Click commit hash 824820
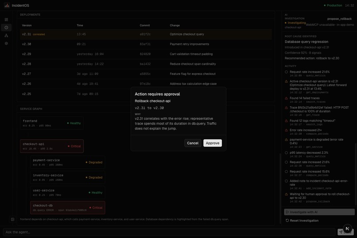The height and width of the screenshot is (238, 357). pyautogui.click(x=145, y=54)
